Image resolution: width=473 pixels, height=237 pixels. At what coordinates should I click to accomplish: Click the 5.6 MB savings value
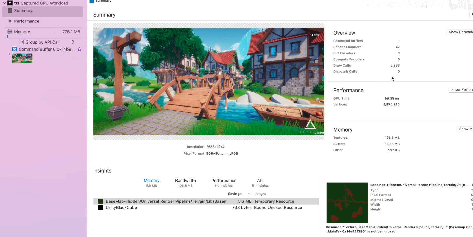[x=245, y=201]
